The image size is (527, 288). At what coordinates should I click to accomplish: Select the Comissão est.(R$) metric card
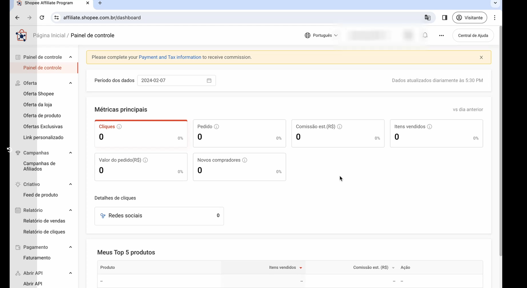[338, 133]
